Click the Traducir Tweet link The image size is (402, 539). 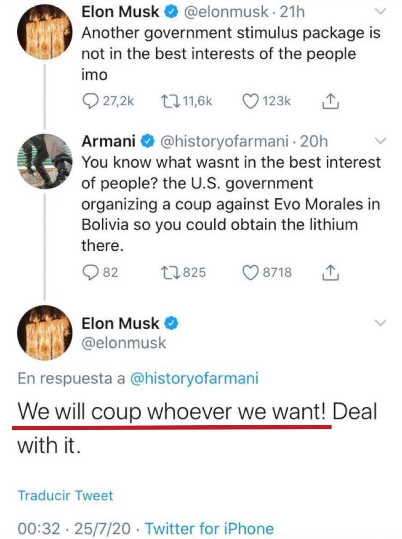click(x=65, y=495)
